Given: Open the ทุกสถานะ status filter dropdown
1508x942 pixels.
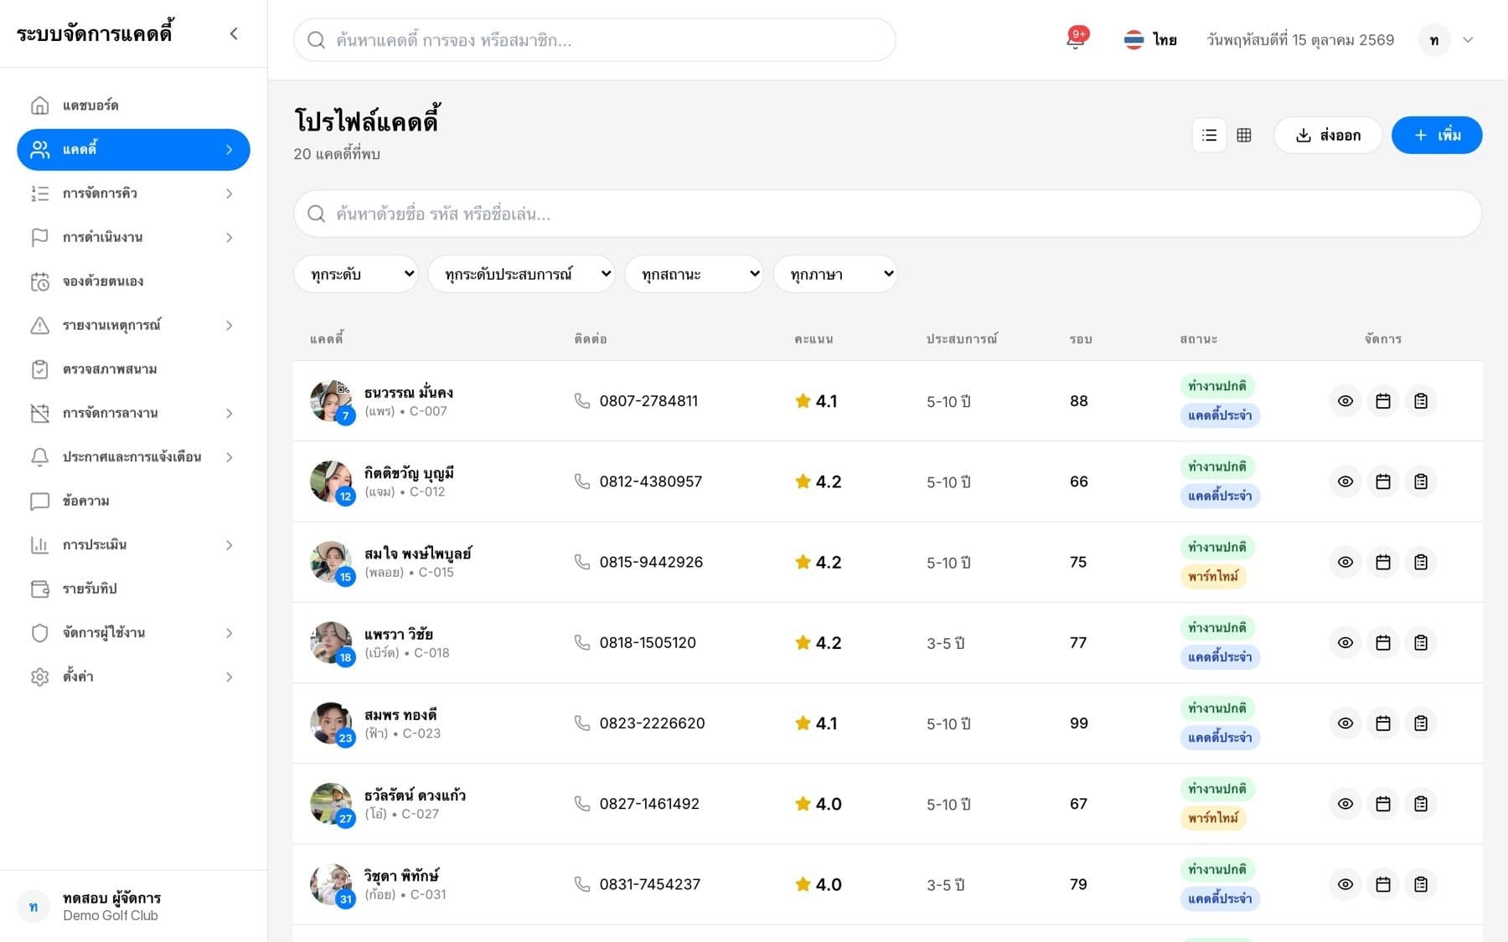Looking at the screenshot, I should tap(694, 274).
